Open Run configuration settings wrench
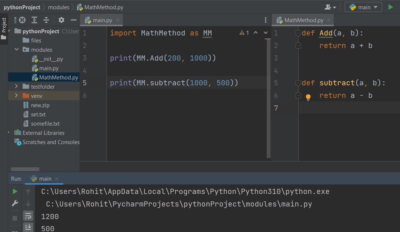Viewport: 400px width, 232px height. [15, 203]
